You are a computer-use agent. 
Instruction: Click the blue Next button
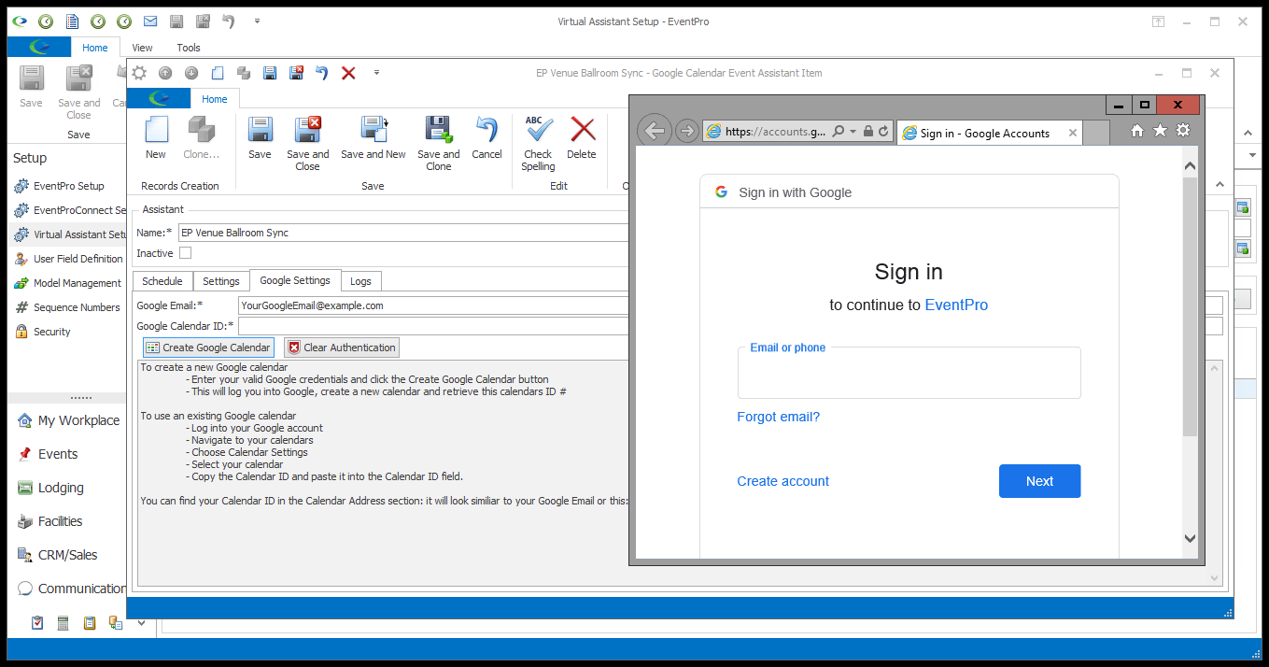1039,481
